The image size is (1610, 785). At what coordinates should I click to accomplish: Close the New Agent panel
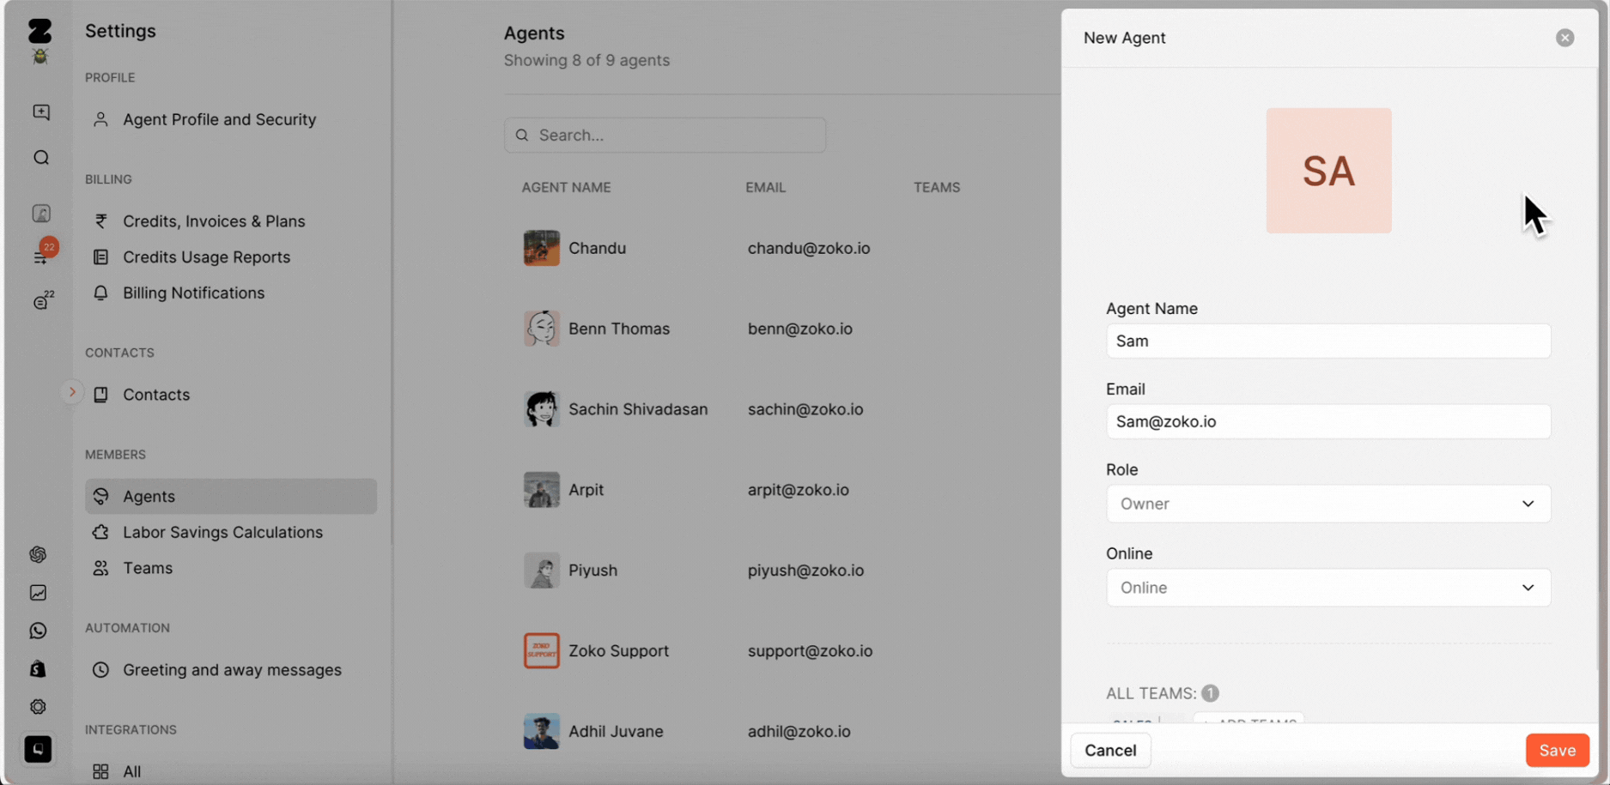(x=1564, y=38)
